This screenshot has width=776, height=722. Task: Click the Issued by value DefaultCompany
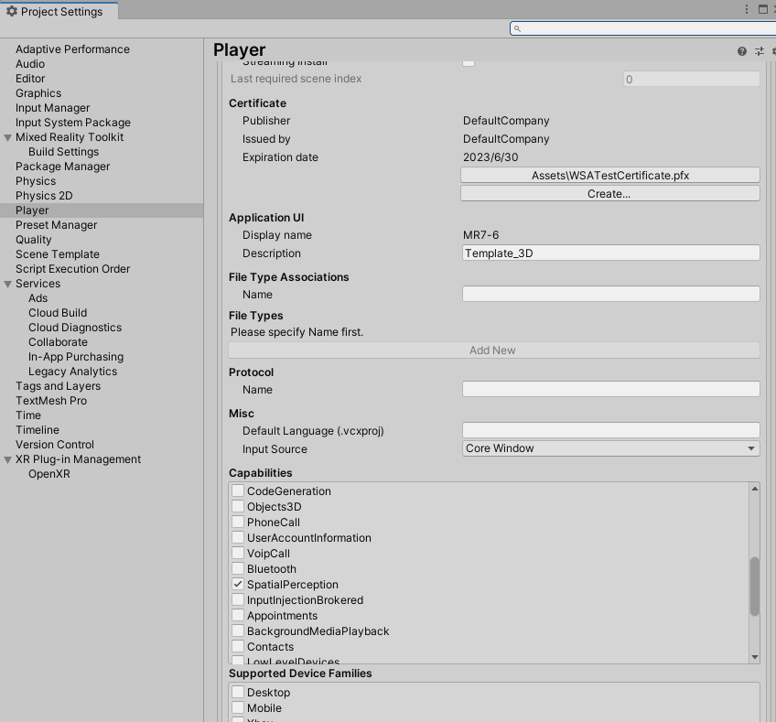tap(506, 139)
